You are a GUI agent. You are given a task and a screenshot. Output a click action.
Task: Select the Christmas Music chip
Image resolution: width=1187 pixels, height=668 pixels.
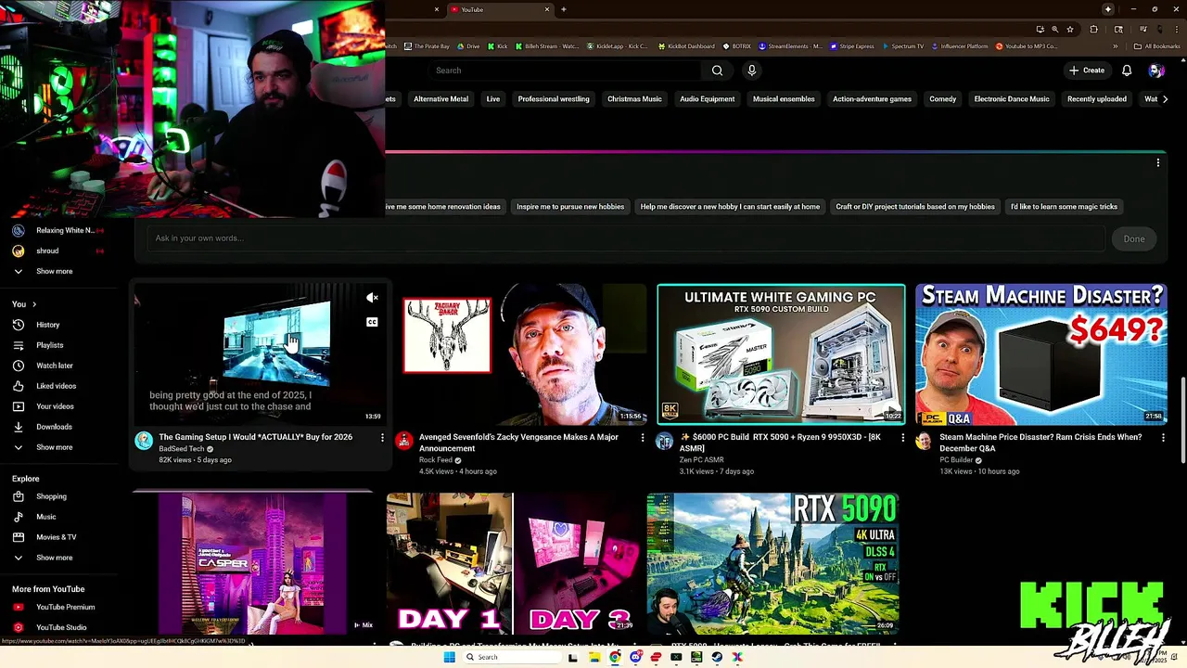point(634,99)
